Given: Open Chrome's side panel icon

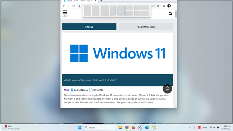Looking at the screenshot, I should coord(164,6).
